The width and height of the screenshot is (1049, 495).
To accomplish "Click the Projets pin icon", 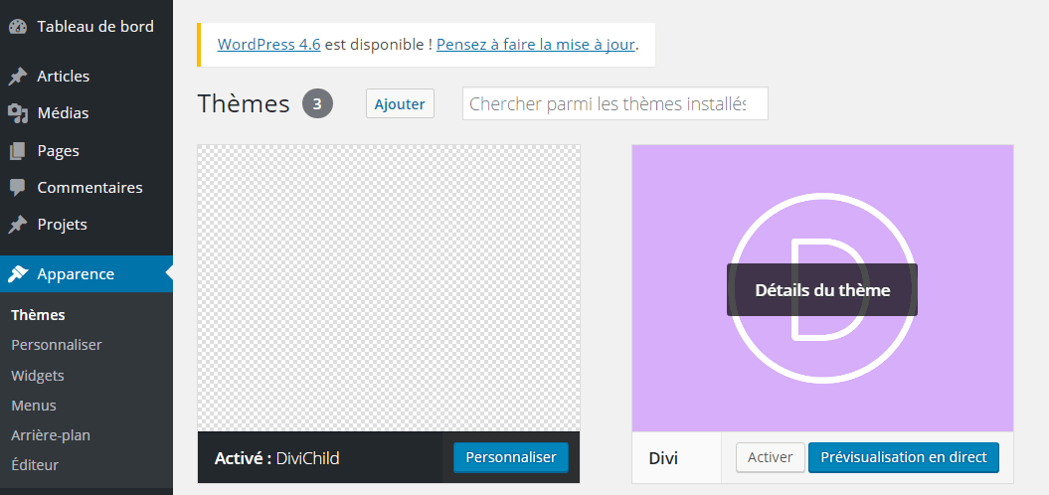I will [x=17, y=224].
